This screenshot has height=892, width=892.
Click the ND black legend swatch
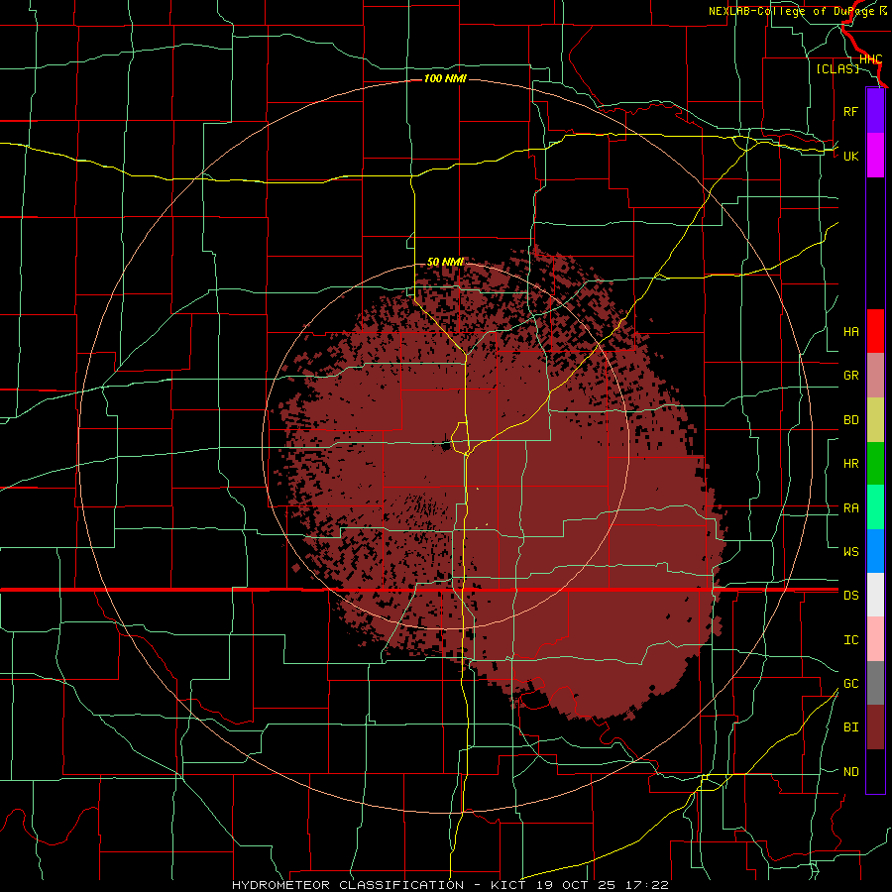tap(875, 771)
